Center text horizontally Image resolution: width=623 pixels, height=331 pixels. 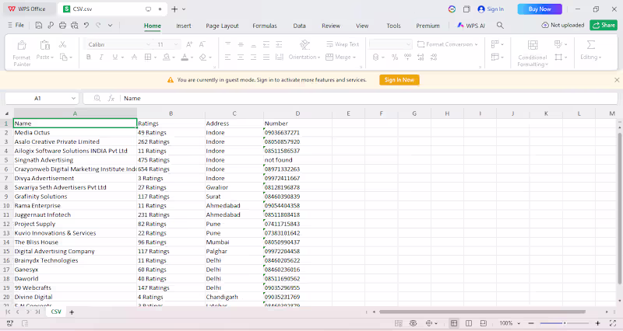coord(241,57)
